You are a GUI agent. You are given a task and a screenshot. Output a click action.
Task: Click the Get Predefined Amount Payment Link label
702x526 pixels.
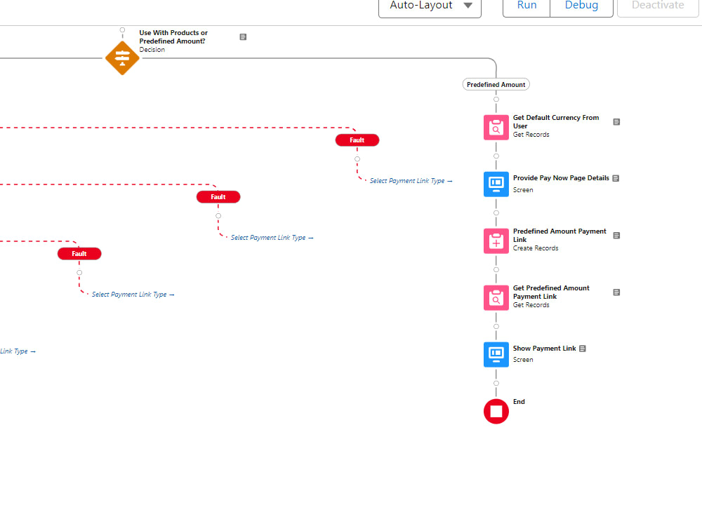pos(551,292)
